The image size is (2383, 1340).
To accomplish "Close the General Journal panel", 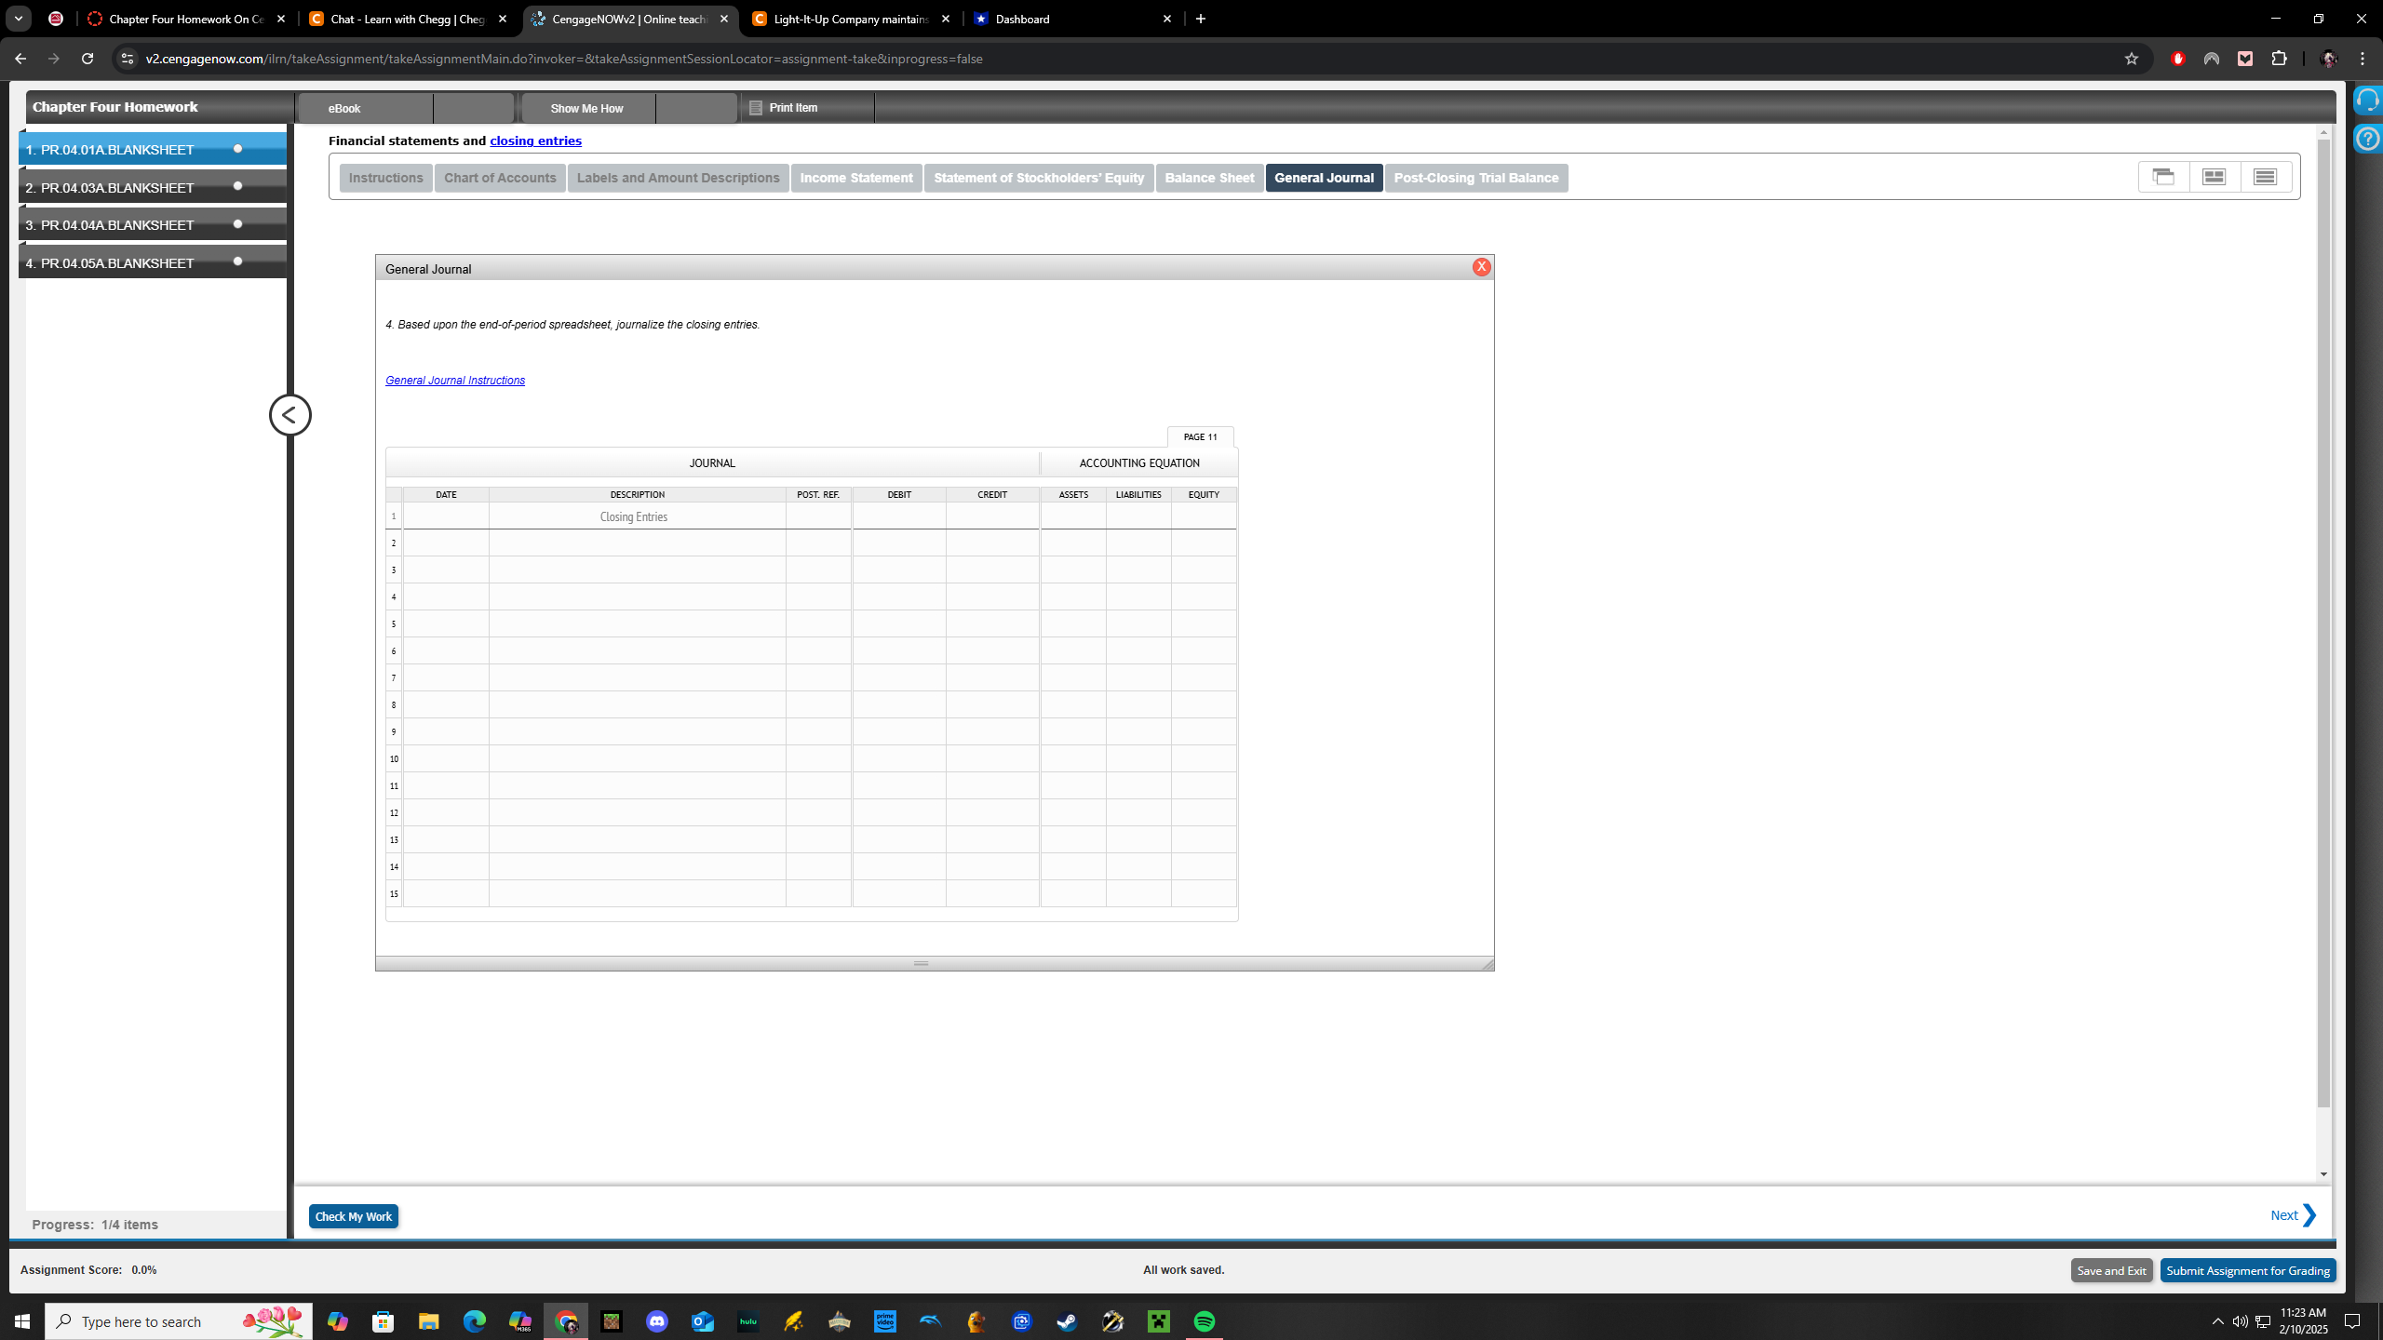I will 1482,267.
